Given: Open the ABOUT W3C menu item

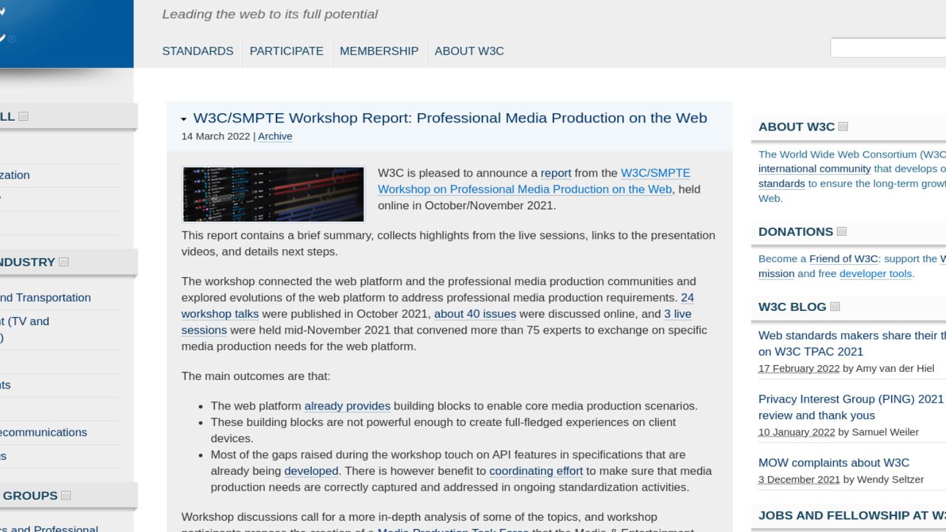Looking at the screenshot, I should (469, 51).
